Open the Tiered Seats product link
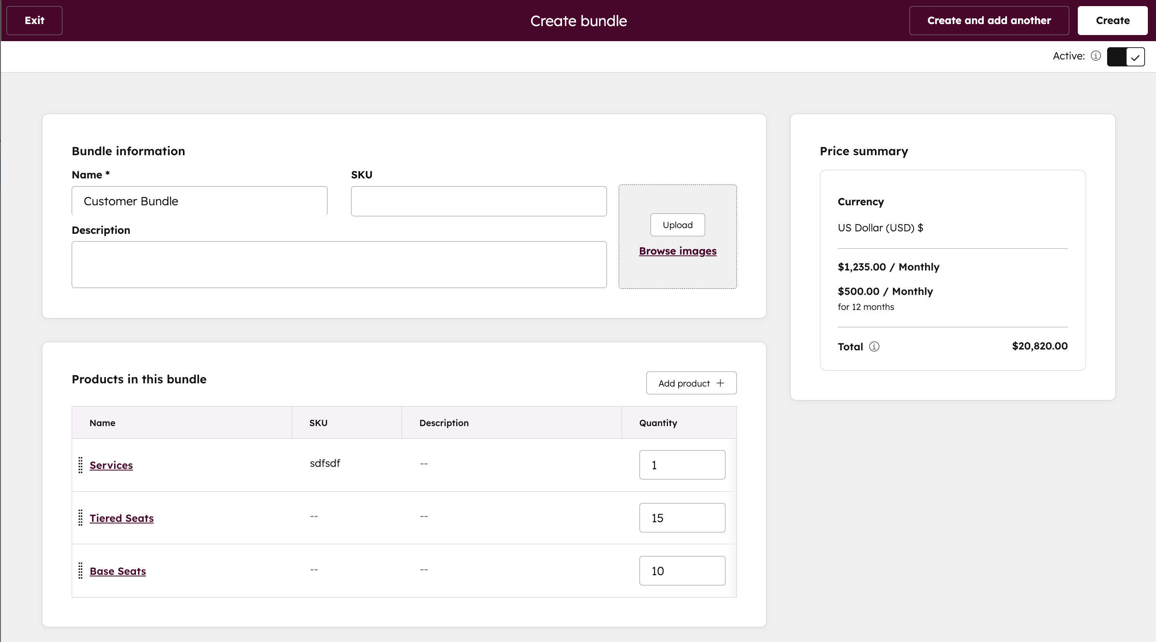The image size is (1156, 642). pyautogui.click(x=121, y=518)
